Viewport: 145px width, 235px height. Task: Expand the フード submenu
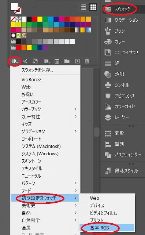45,191
